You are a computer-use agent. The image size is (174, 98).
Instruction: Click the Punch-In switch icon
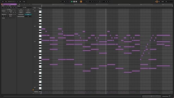tap(98, 2)
